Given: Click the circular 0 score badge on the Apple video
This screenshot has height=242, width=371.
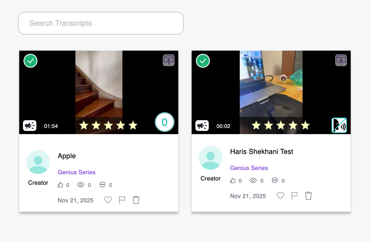Looking at the screenshot, I should tap(164, 122).
